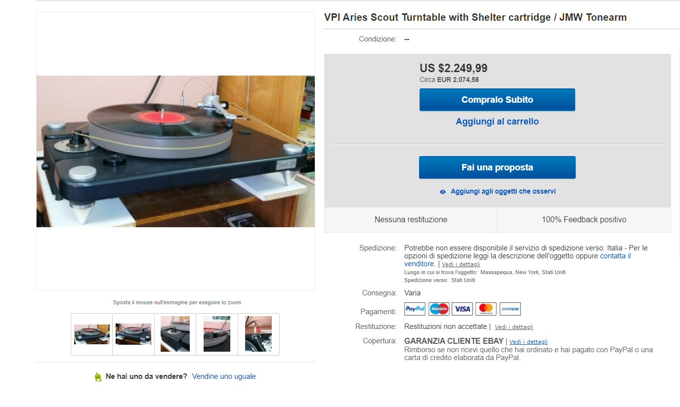The image size is (680, 407).
Task: Click the eye icon beside watch list link
Action: tap(443, 192)
